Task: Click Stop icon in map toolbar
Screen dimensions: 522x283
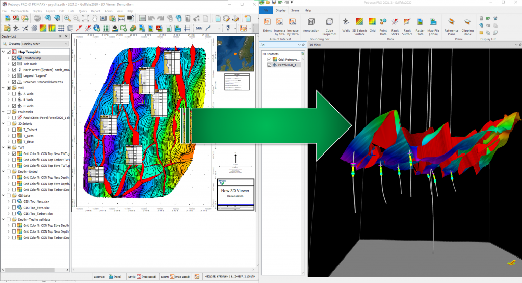Action: point(37,18)
